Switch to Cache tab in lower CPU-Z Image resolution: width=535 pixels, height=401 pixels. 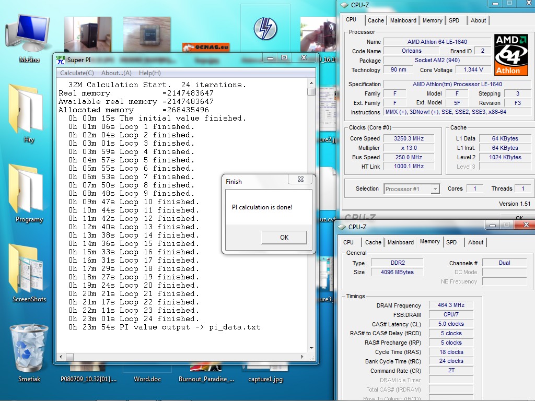click(373, 242)
